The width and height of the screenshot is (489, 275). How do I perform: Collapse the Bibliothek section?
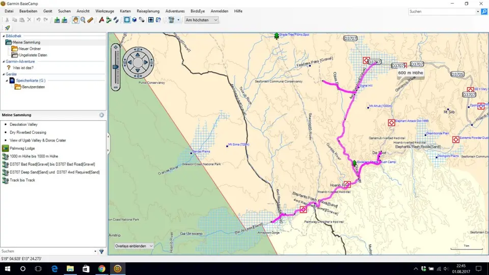(4, 36)
